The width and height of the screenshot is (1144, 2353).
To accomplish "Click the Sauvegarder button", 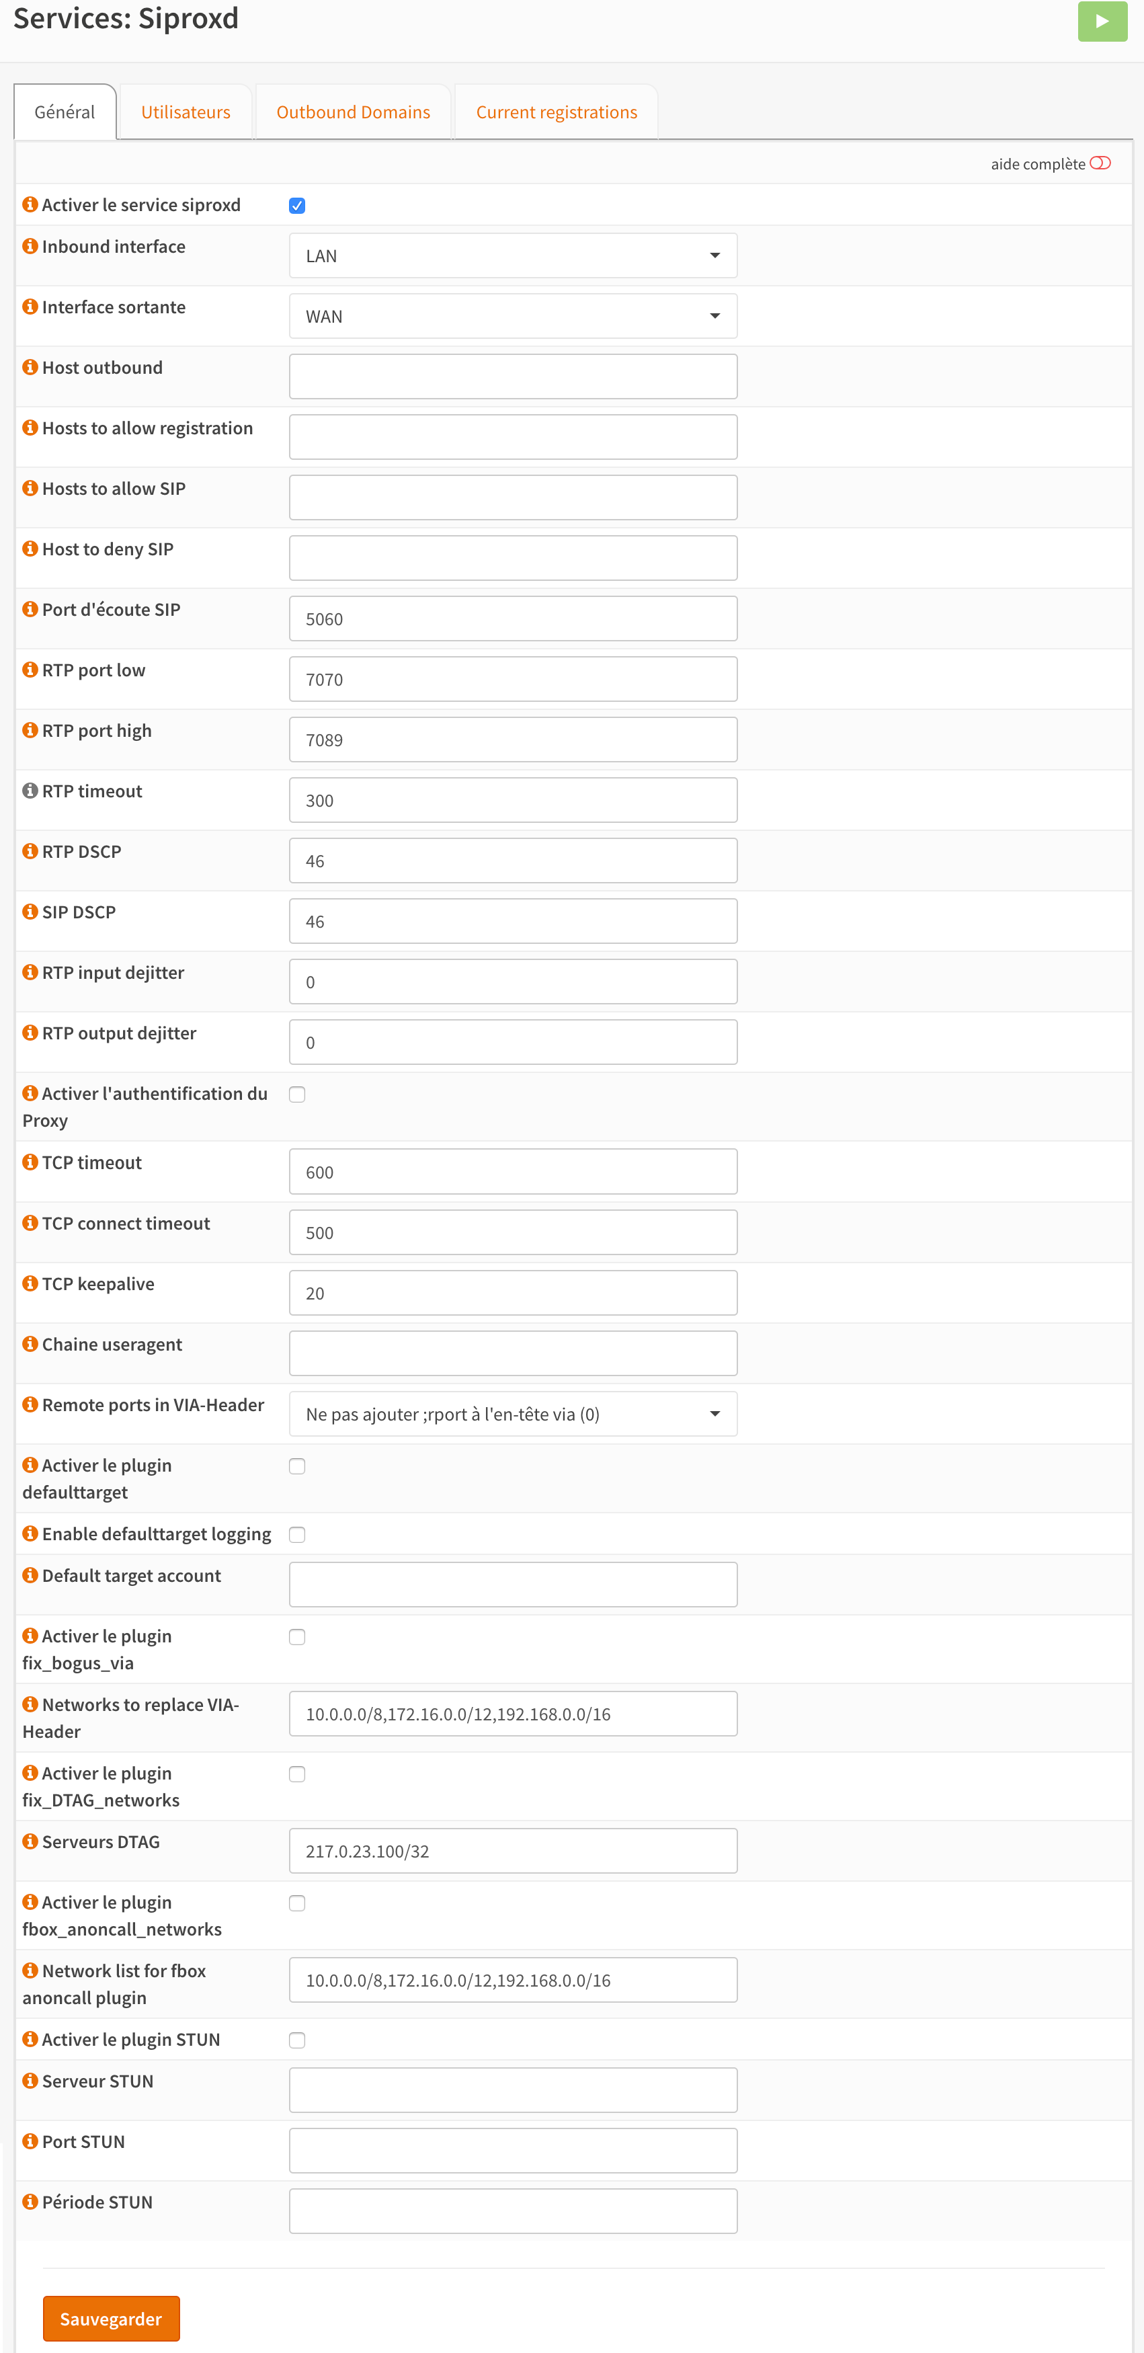I will (x=110, y=2318).
